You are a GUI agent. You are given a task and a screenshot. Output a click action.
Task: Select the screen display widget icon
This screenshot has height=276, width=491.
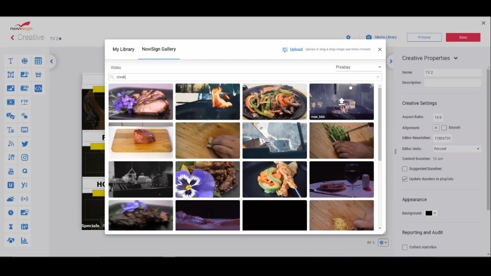coord(25,130)
